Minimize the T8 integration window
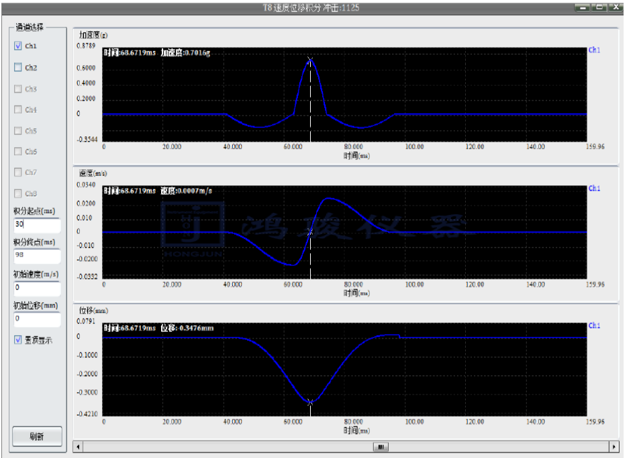Screen dimensions: 637x458 coord(583,6)
